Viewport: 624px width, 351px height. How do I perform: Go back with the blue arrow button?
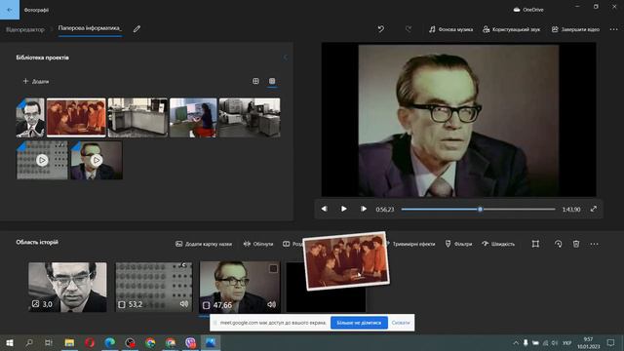(10, 10)
